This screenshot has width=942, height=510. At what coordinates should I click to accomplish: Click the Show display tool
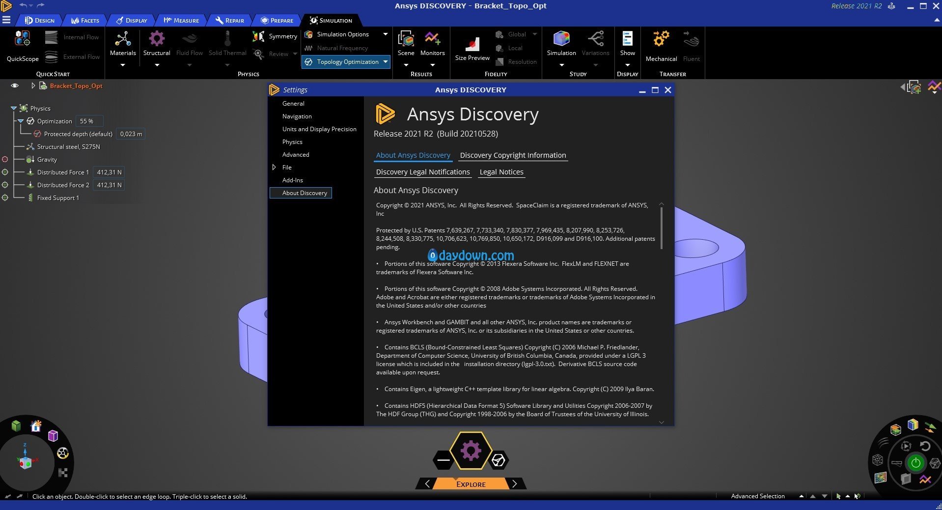[627, 43]
